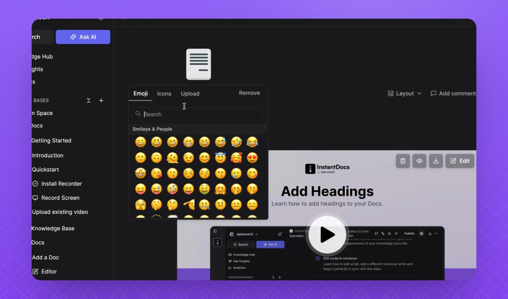Click the emoji Search field
Viewport: 508px width, 299px height.
[197, 114]
